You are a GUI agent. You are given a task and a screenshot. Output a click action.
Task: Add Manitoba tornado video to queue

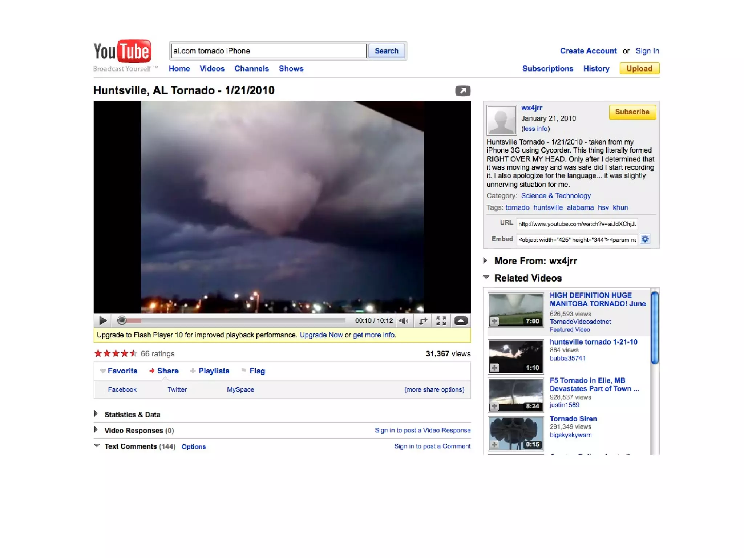click(x=494, y=321)
